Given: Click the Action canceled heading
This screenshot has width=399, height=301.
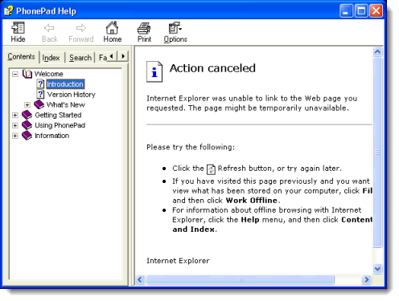Looking at the screenshot, I should click(212, 68).
